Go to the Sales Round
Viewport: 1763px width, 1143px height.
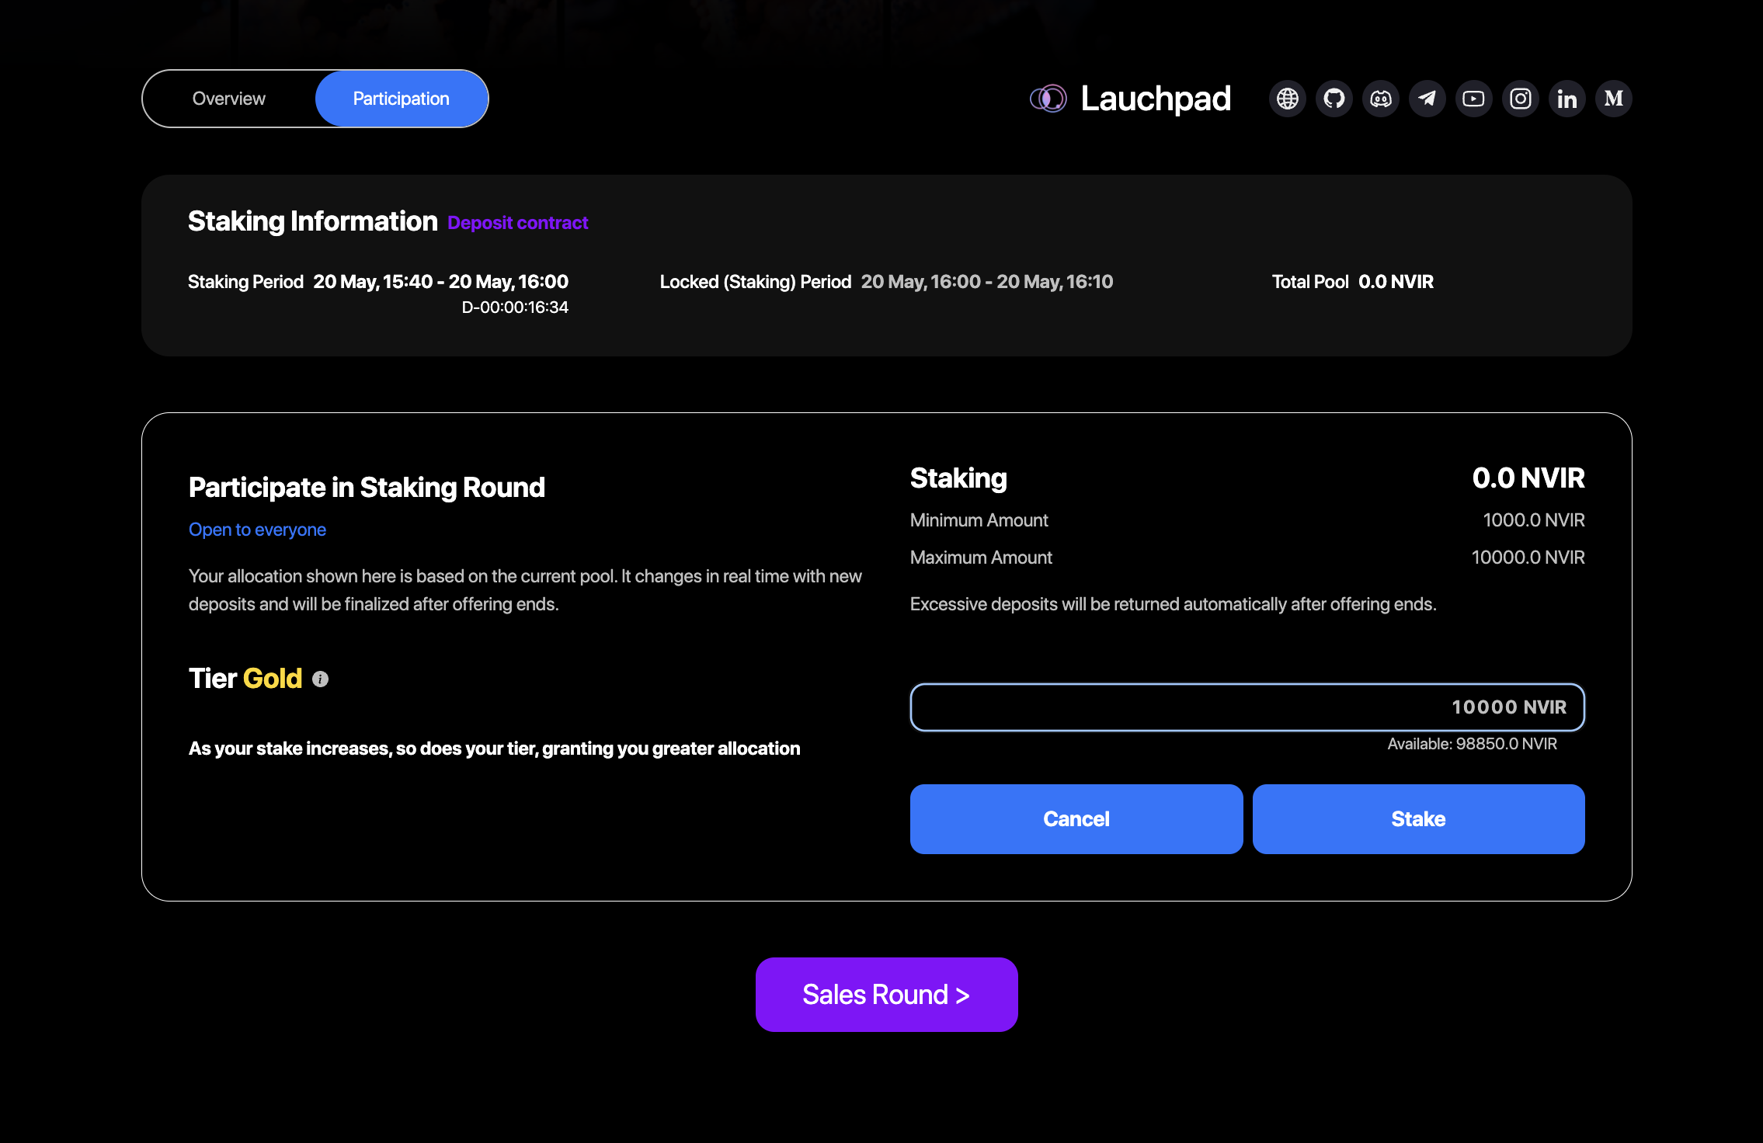click(x=886, y=995)
